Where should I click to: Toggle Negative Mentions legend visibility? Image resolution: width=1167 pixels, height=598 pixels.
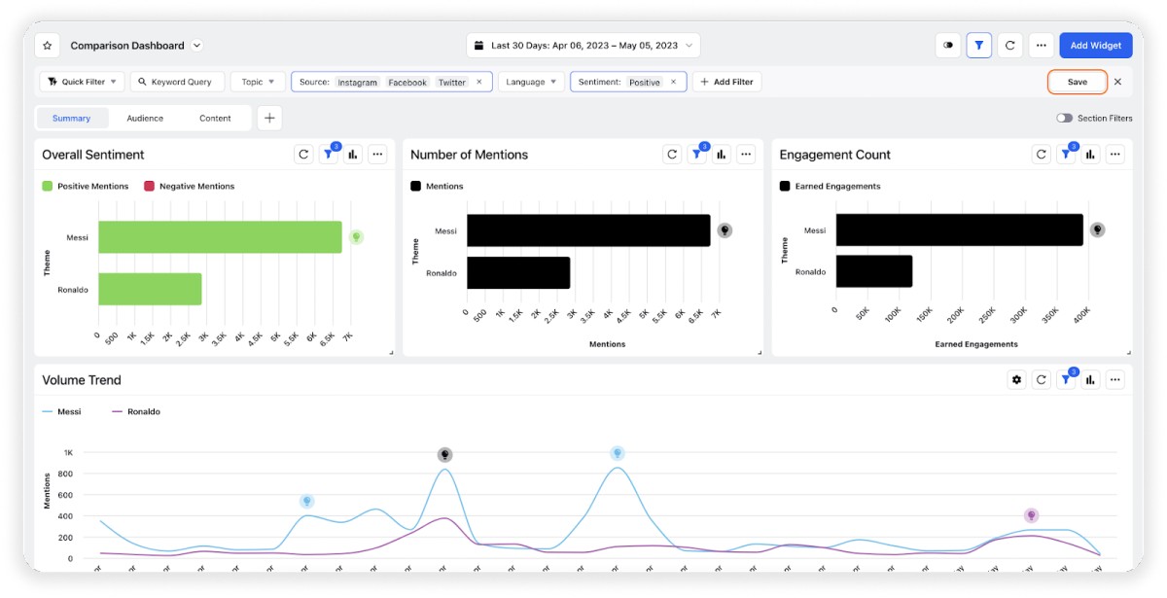(x=189, y=186)
